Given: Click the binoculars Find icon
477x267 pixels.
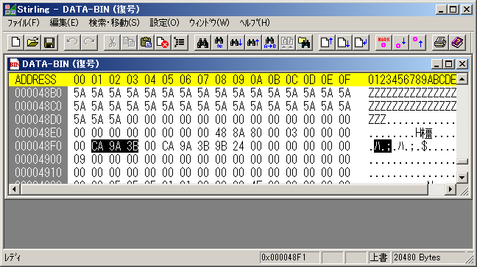Looking at the screenshot, I should pos(202,42).
